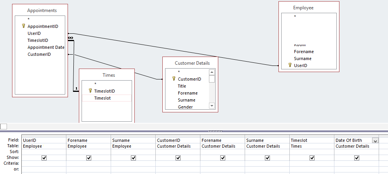
Task: Select Appointment Date in the Appointments table
Action: point(46,47)
